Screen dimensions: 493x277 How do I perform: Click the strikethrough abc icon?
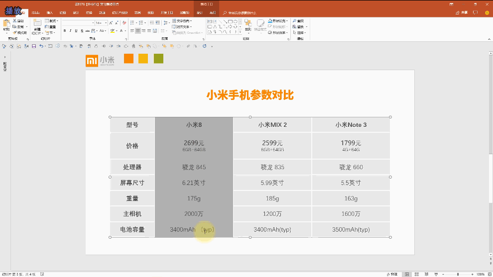pyautogui.click(x=88, y=31)
